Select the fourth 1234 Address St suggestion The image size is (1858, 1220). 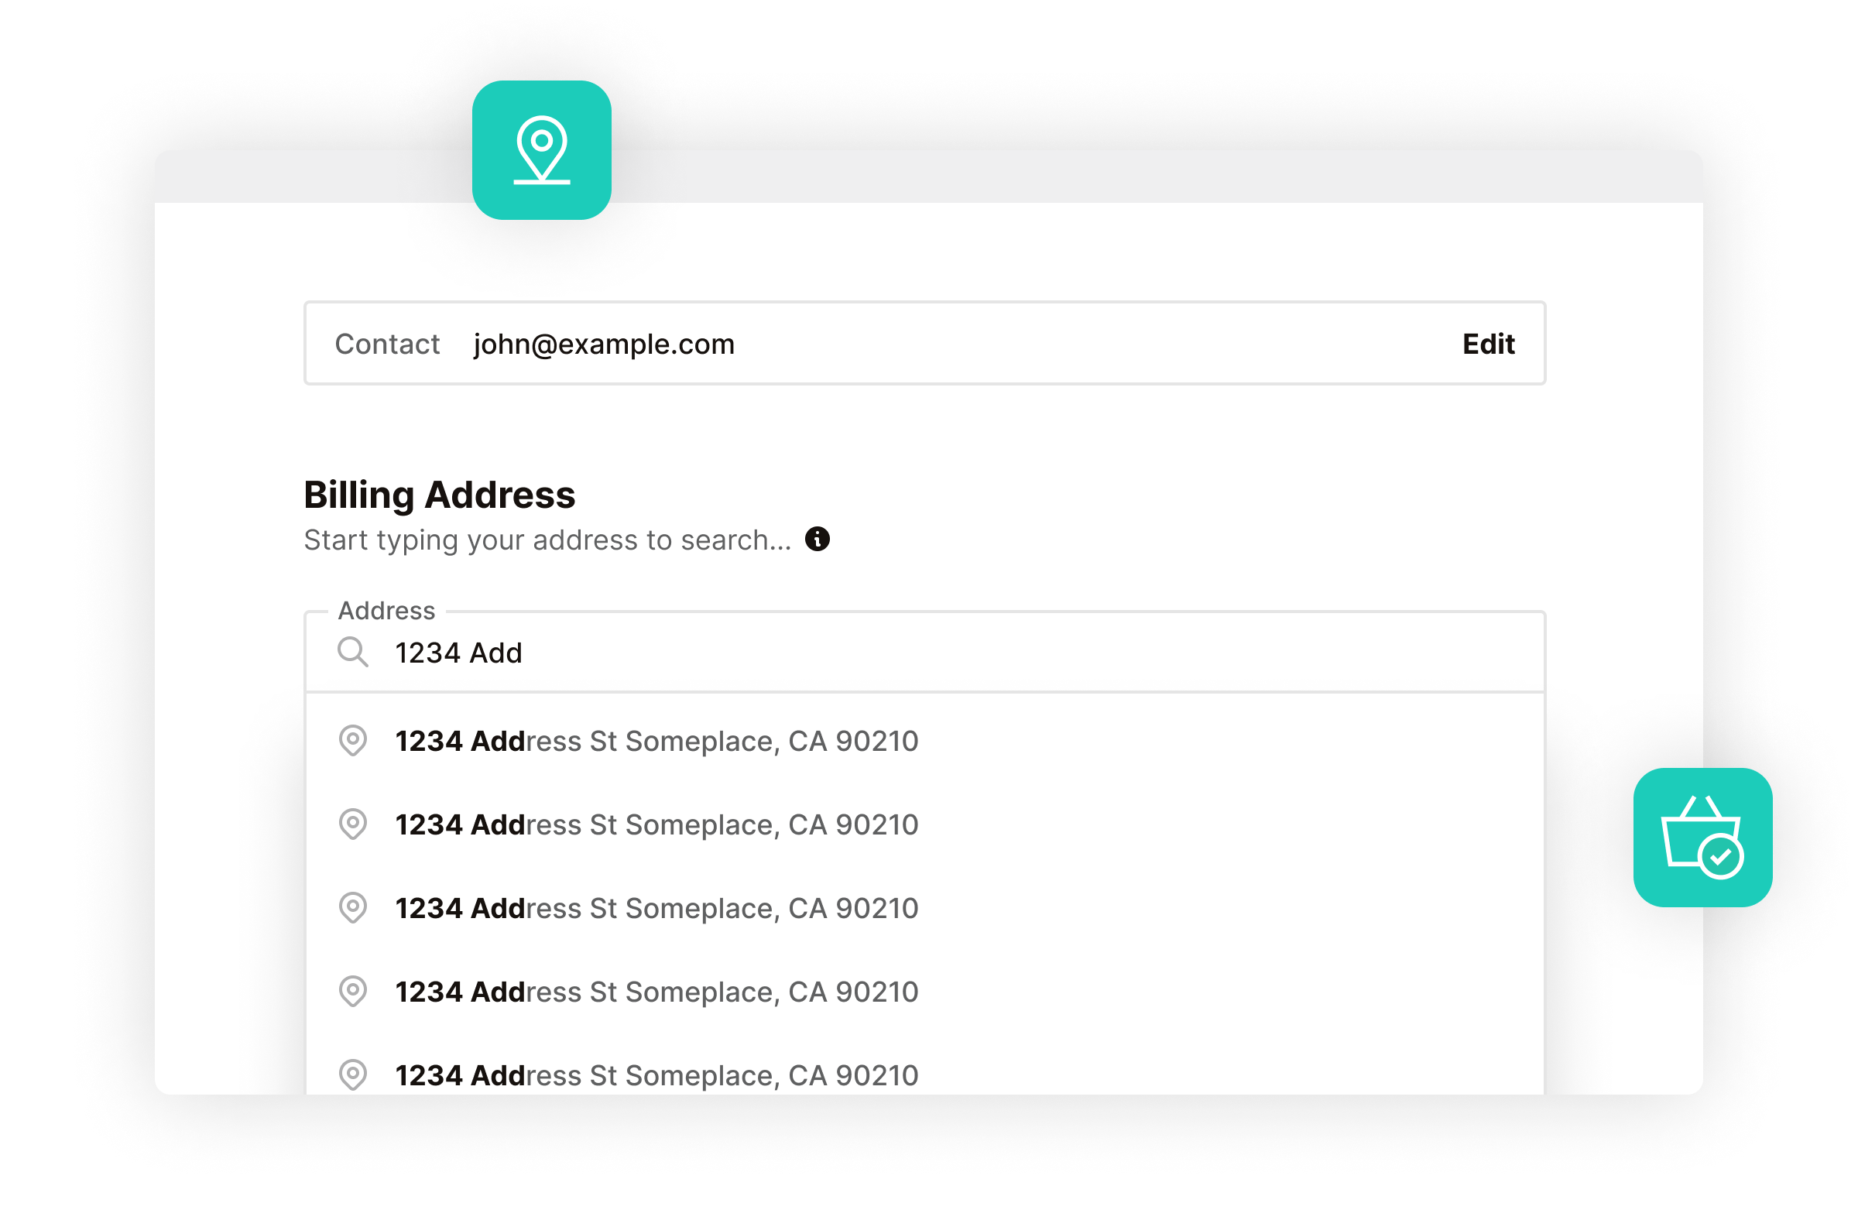(x=656, y=992)
